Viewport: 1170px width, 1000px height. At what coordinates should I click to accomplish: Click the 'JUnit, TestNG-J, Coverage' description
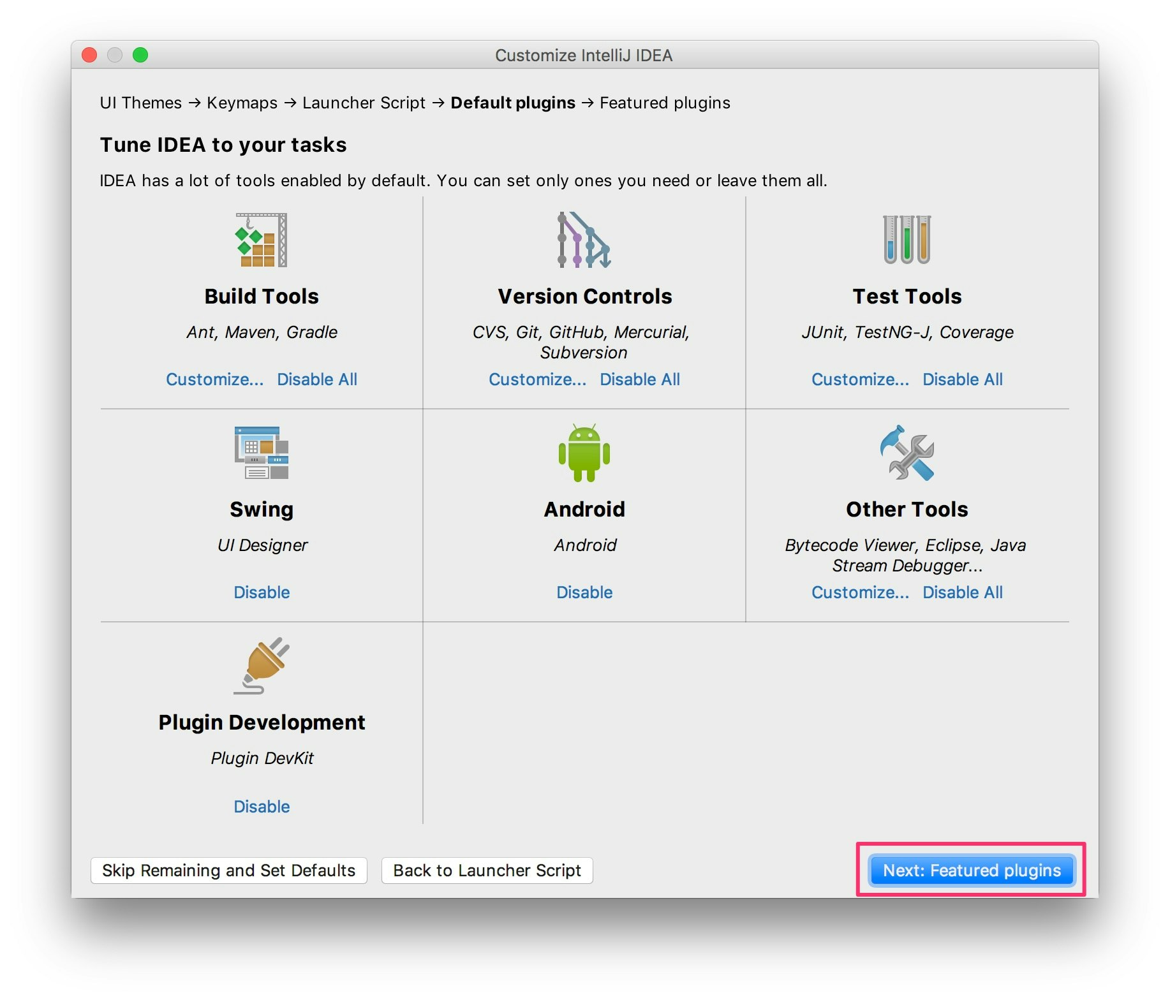tap(907, 332)
